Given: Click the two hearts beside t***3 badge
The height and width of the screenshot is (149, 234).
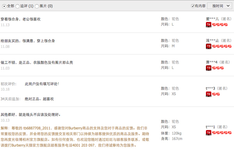Looking at the screenshot, I should pos(216,94).
